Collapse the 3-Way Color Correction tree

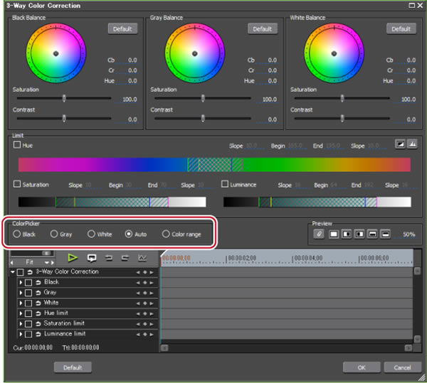[13, 272]
